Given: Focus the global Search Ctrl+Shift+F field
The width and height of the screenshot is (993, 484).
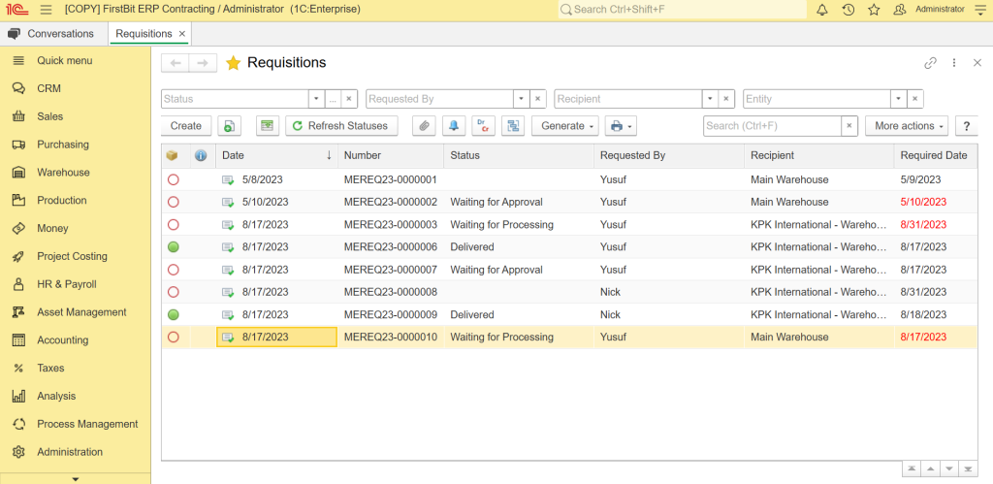Looking at the screenshot, I should [x=682, y=10].
